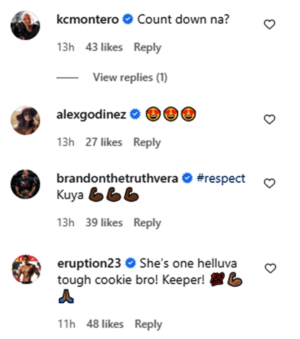300x339 pixels.
Task: Go to eruption23 username link
Action: pos(89,263)
